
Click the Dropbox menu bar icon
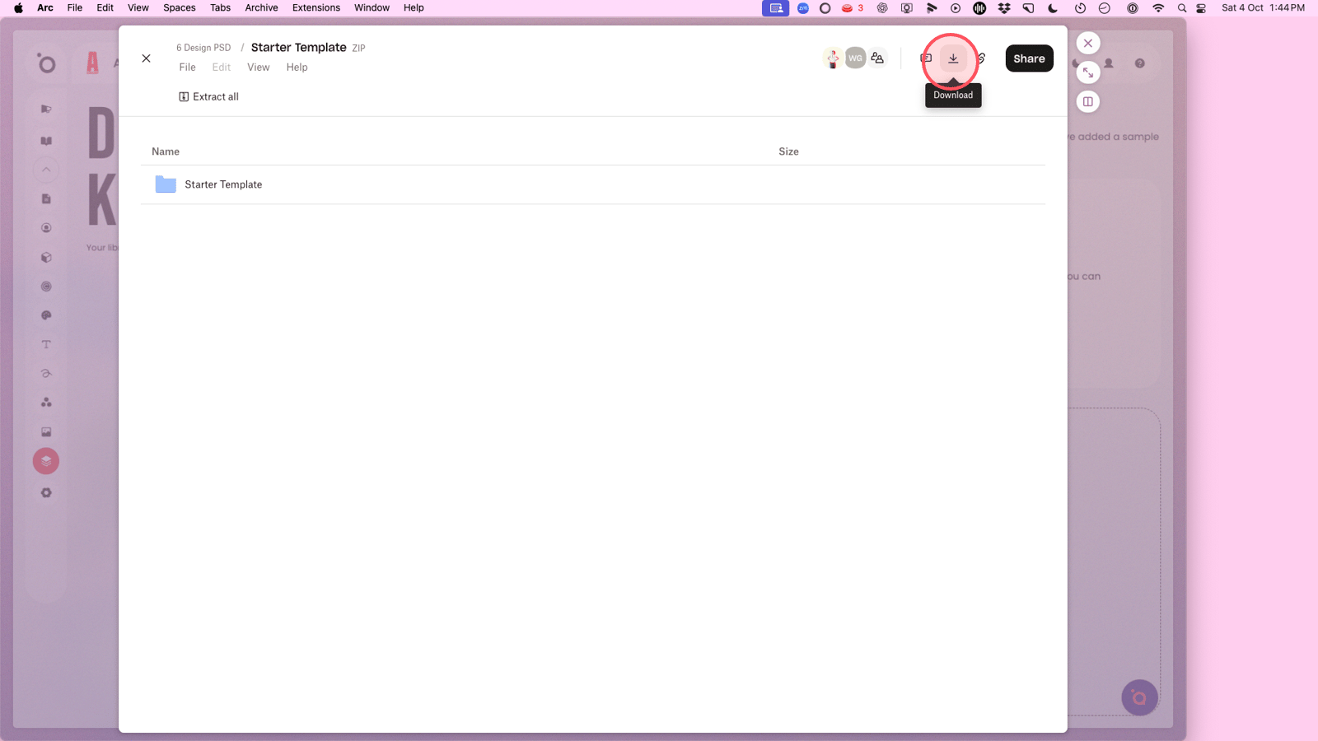1004,8
